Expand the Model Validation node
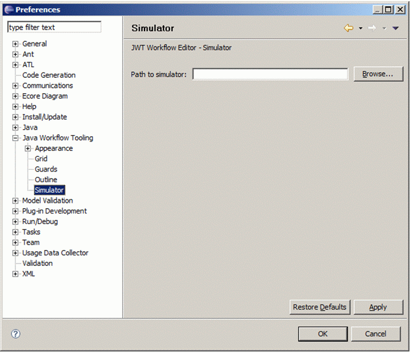 coord(15,200)
